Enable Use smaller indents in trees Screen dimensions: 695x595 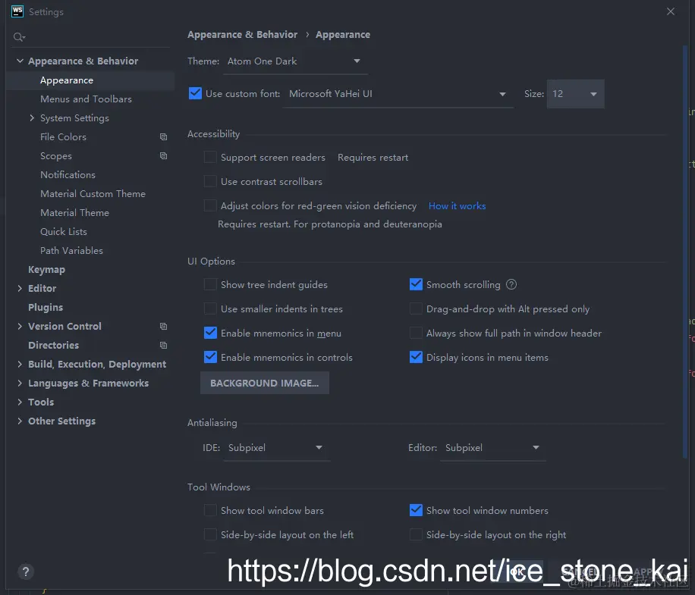pos(210,309)
